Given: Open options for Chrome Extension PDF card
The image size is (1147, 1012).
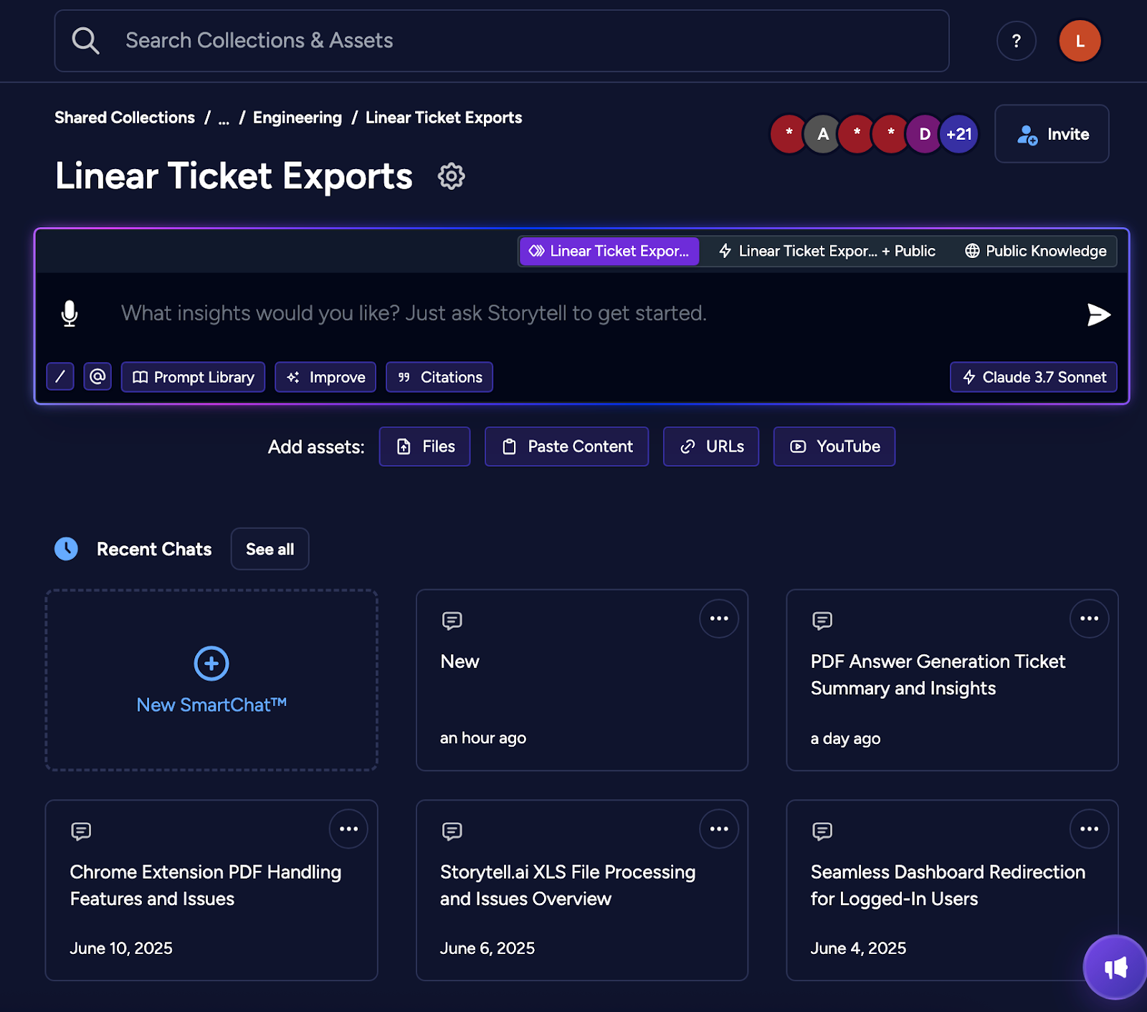Looking at the screenshot, I should [348, 829].
